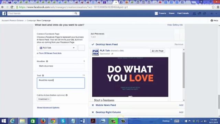Click the Campaign: New Campaign breadcrumb

tap(38, 20)
